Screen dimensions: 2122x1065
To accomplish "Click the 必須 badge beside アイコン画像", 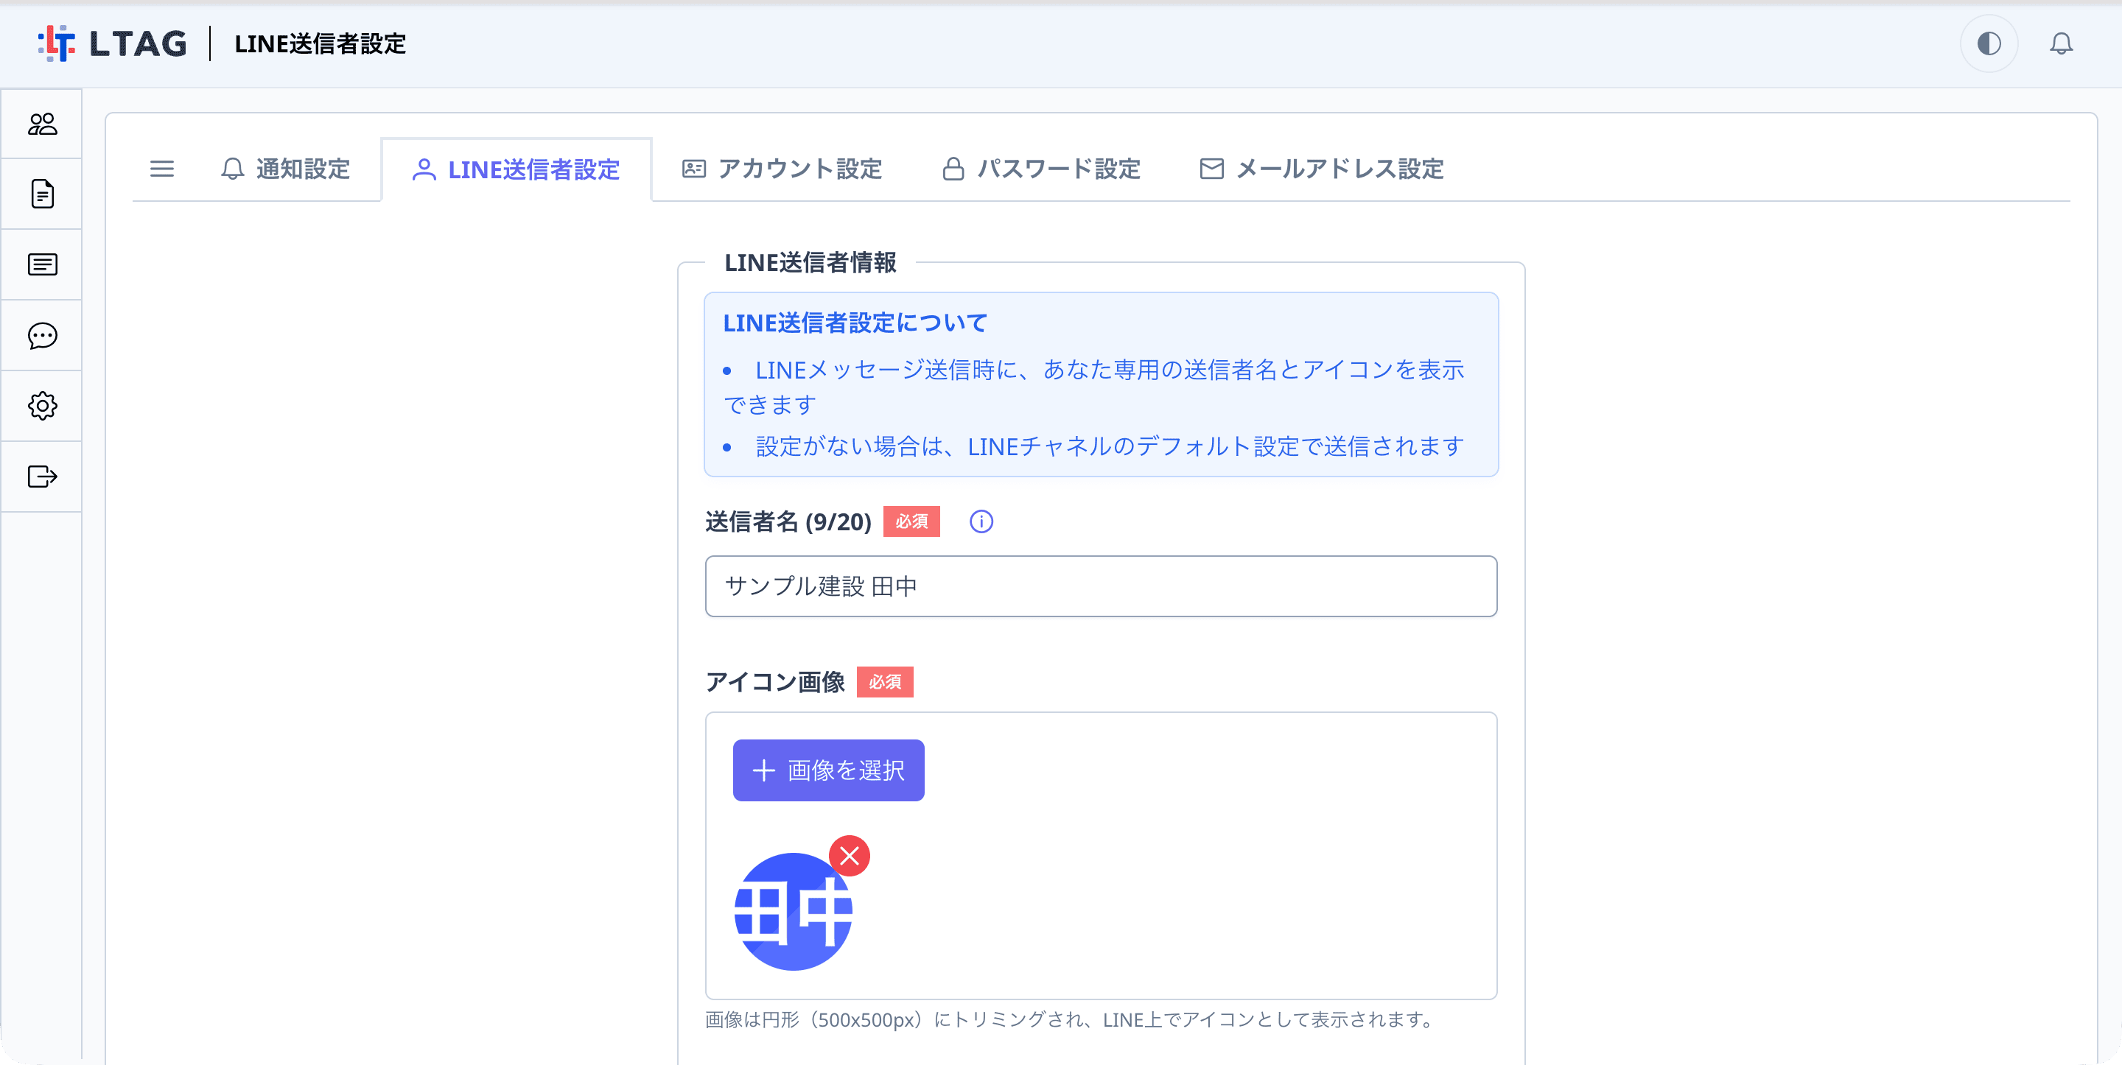I will [885, 682].
